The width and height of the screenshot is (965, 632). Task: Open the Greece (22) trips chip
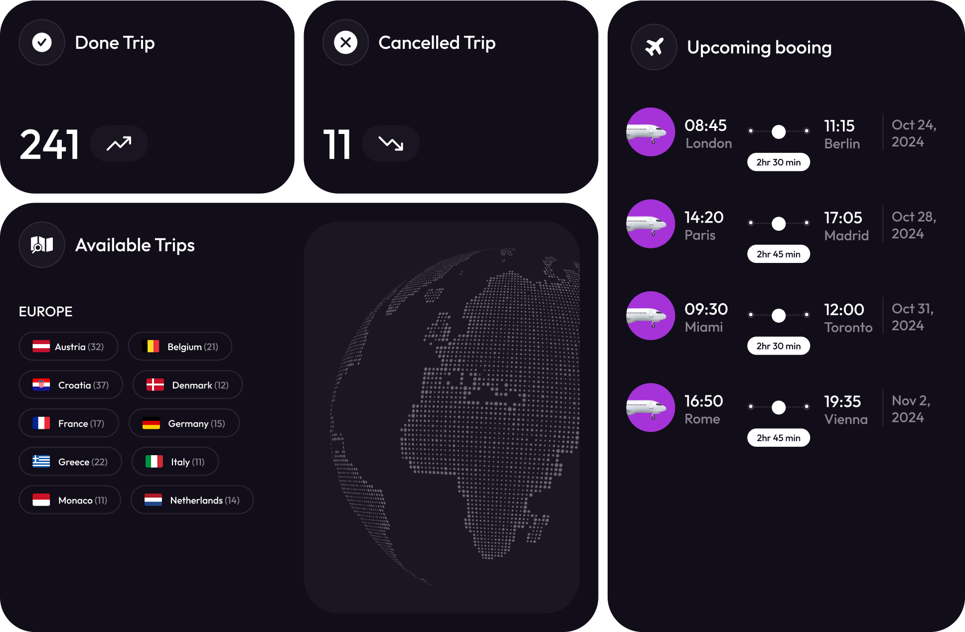(x=70, y=461)
